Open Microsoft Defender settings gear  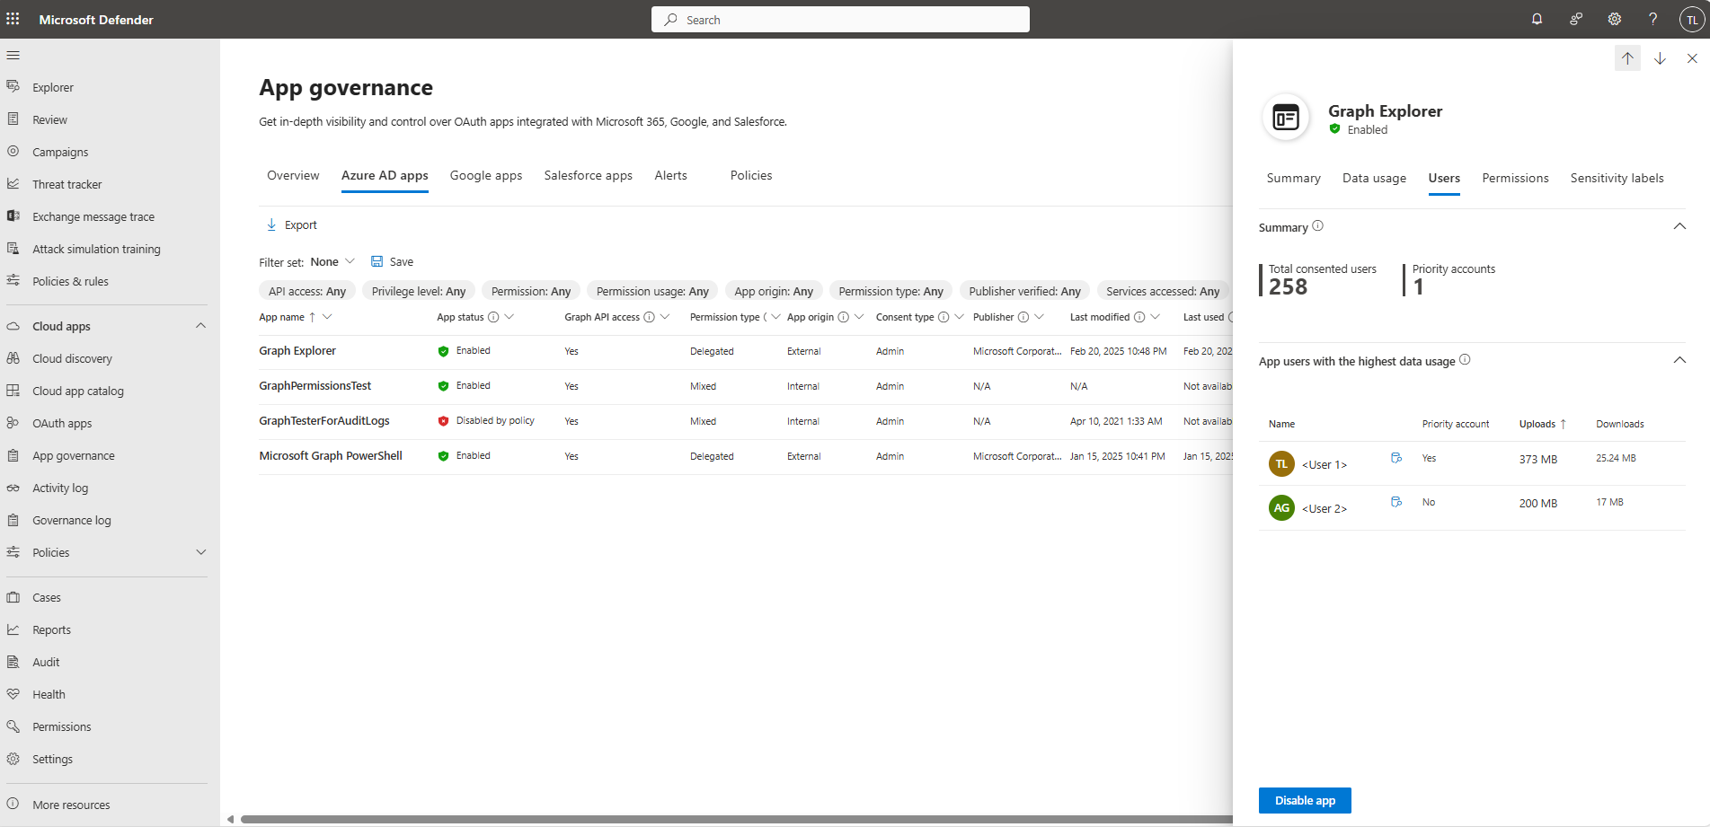(x=1614, y=19)
